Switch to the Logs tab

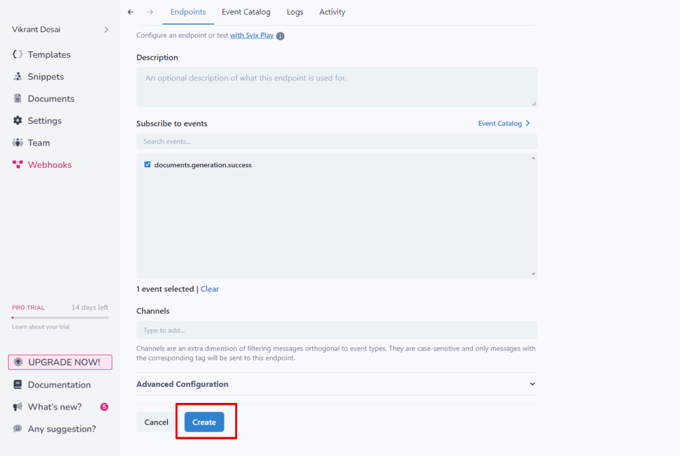(295, 12)
